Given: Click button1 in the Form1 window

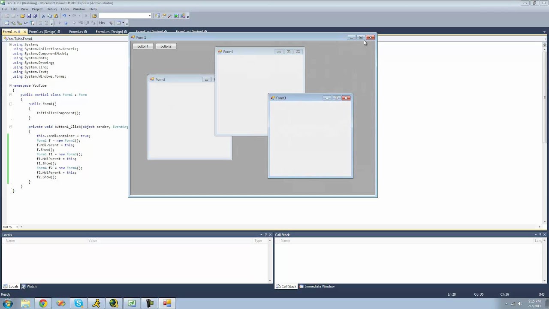Looking at the screenshot, I should (142, 46).
